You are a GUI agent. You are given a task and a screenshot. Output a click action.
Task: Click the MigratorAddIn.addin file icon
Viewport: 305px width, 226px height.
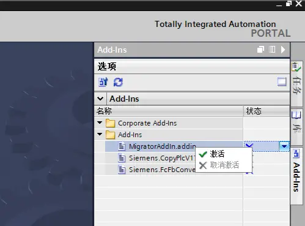(122, 146)
